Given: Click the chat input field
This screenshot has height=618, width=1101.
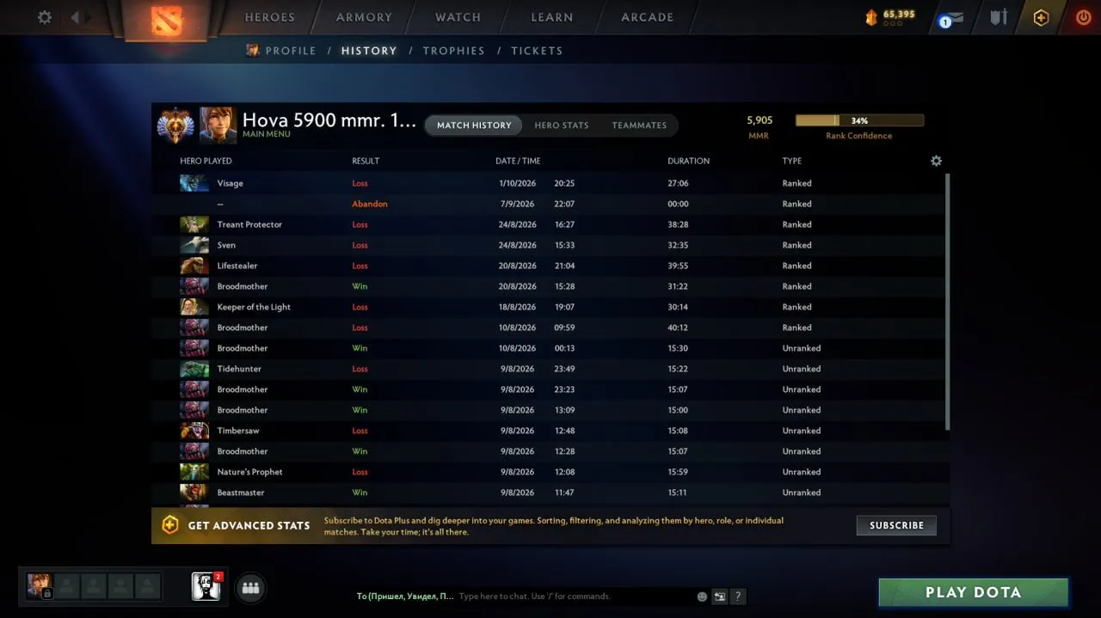Looking at the screenshot, I should click(575, 597).
